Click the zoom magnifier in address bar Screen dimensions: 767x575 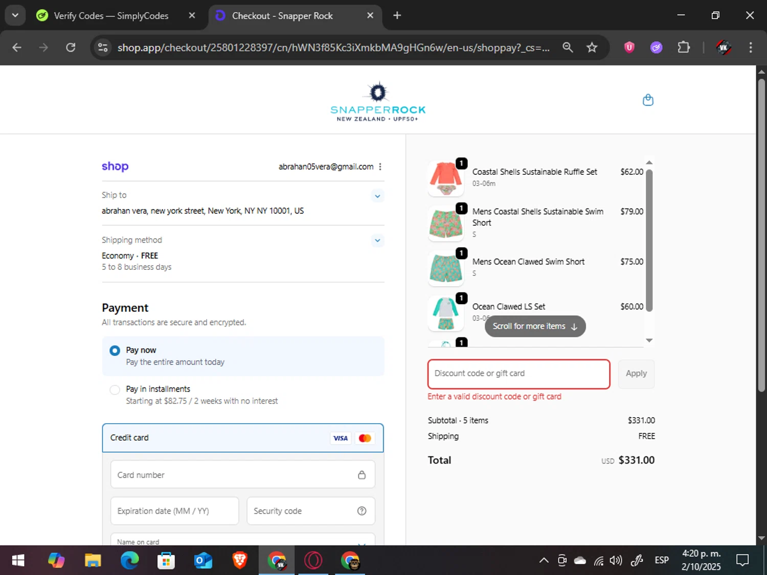click(568, 48)
